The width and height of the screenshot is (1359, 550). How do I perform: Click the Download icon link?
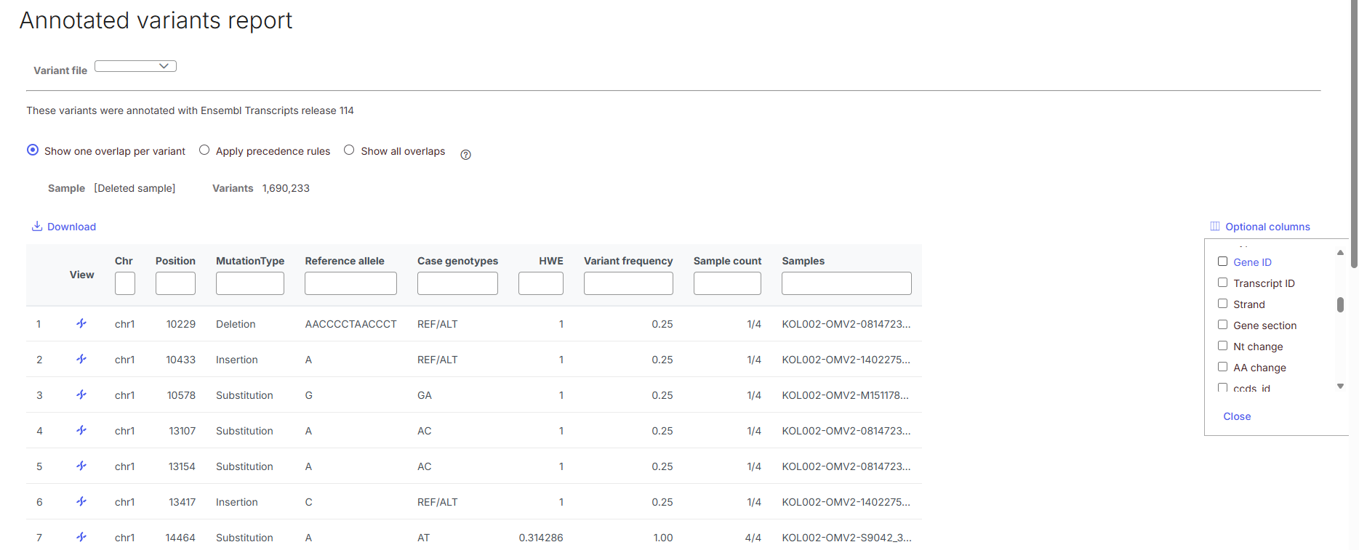(x=37, y=227)
